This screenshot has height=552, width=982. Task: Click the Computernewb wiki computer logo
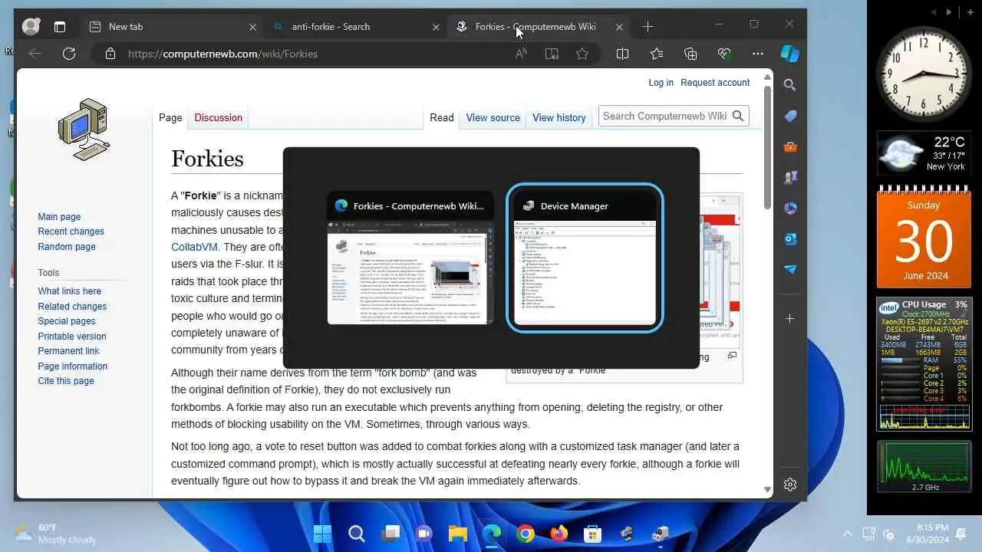tap(84, 129)
